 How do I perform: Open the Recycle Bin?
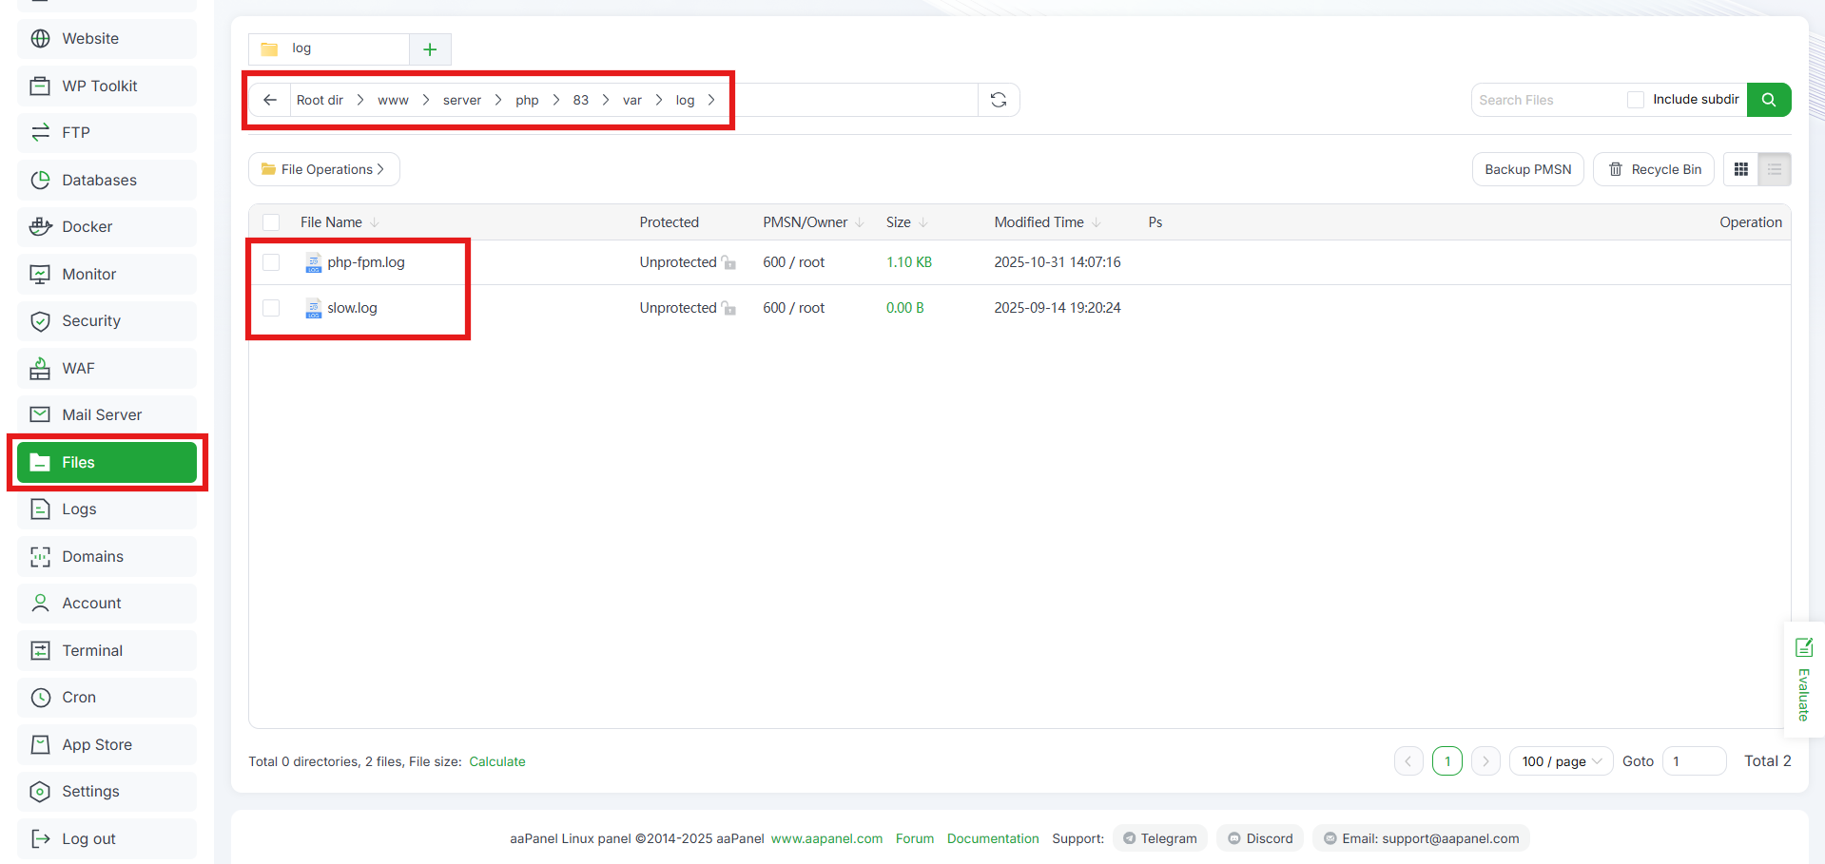[x=1654, y=169]
